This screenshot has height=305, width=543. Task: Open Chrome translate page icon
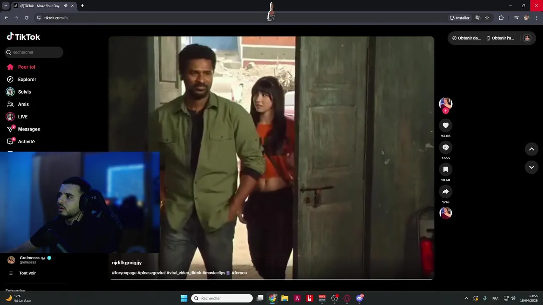click(x=478, y=18)
